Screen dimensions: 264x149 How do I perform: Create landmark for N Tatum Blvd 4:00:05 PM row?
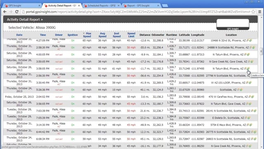[x=248, y=55]
